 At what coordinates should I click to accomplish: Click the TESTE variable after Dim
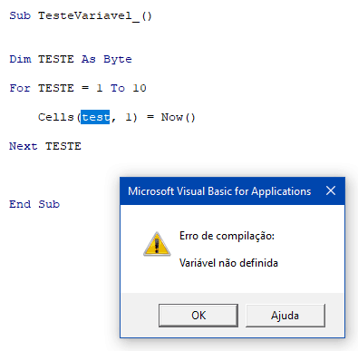click(56, 59)
